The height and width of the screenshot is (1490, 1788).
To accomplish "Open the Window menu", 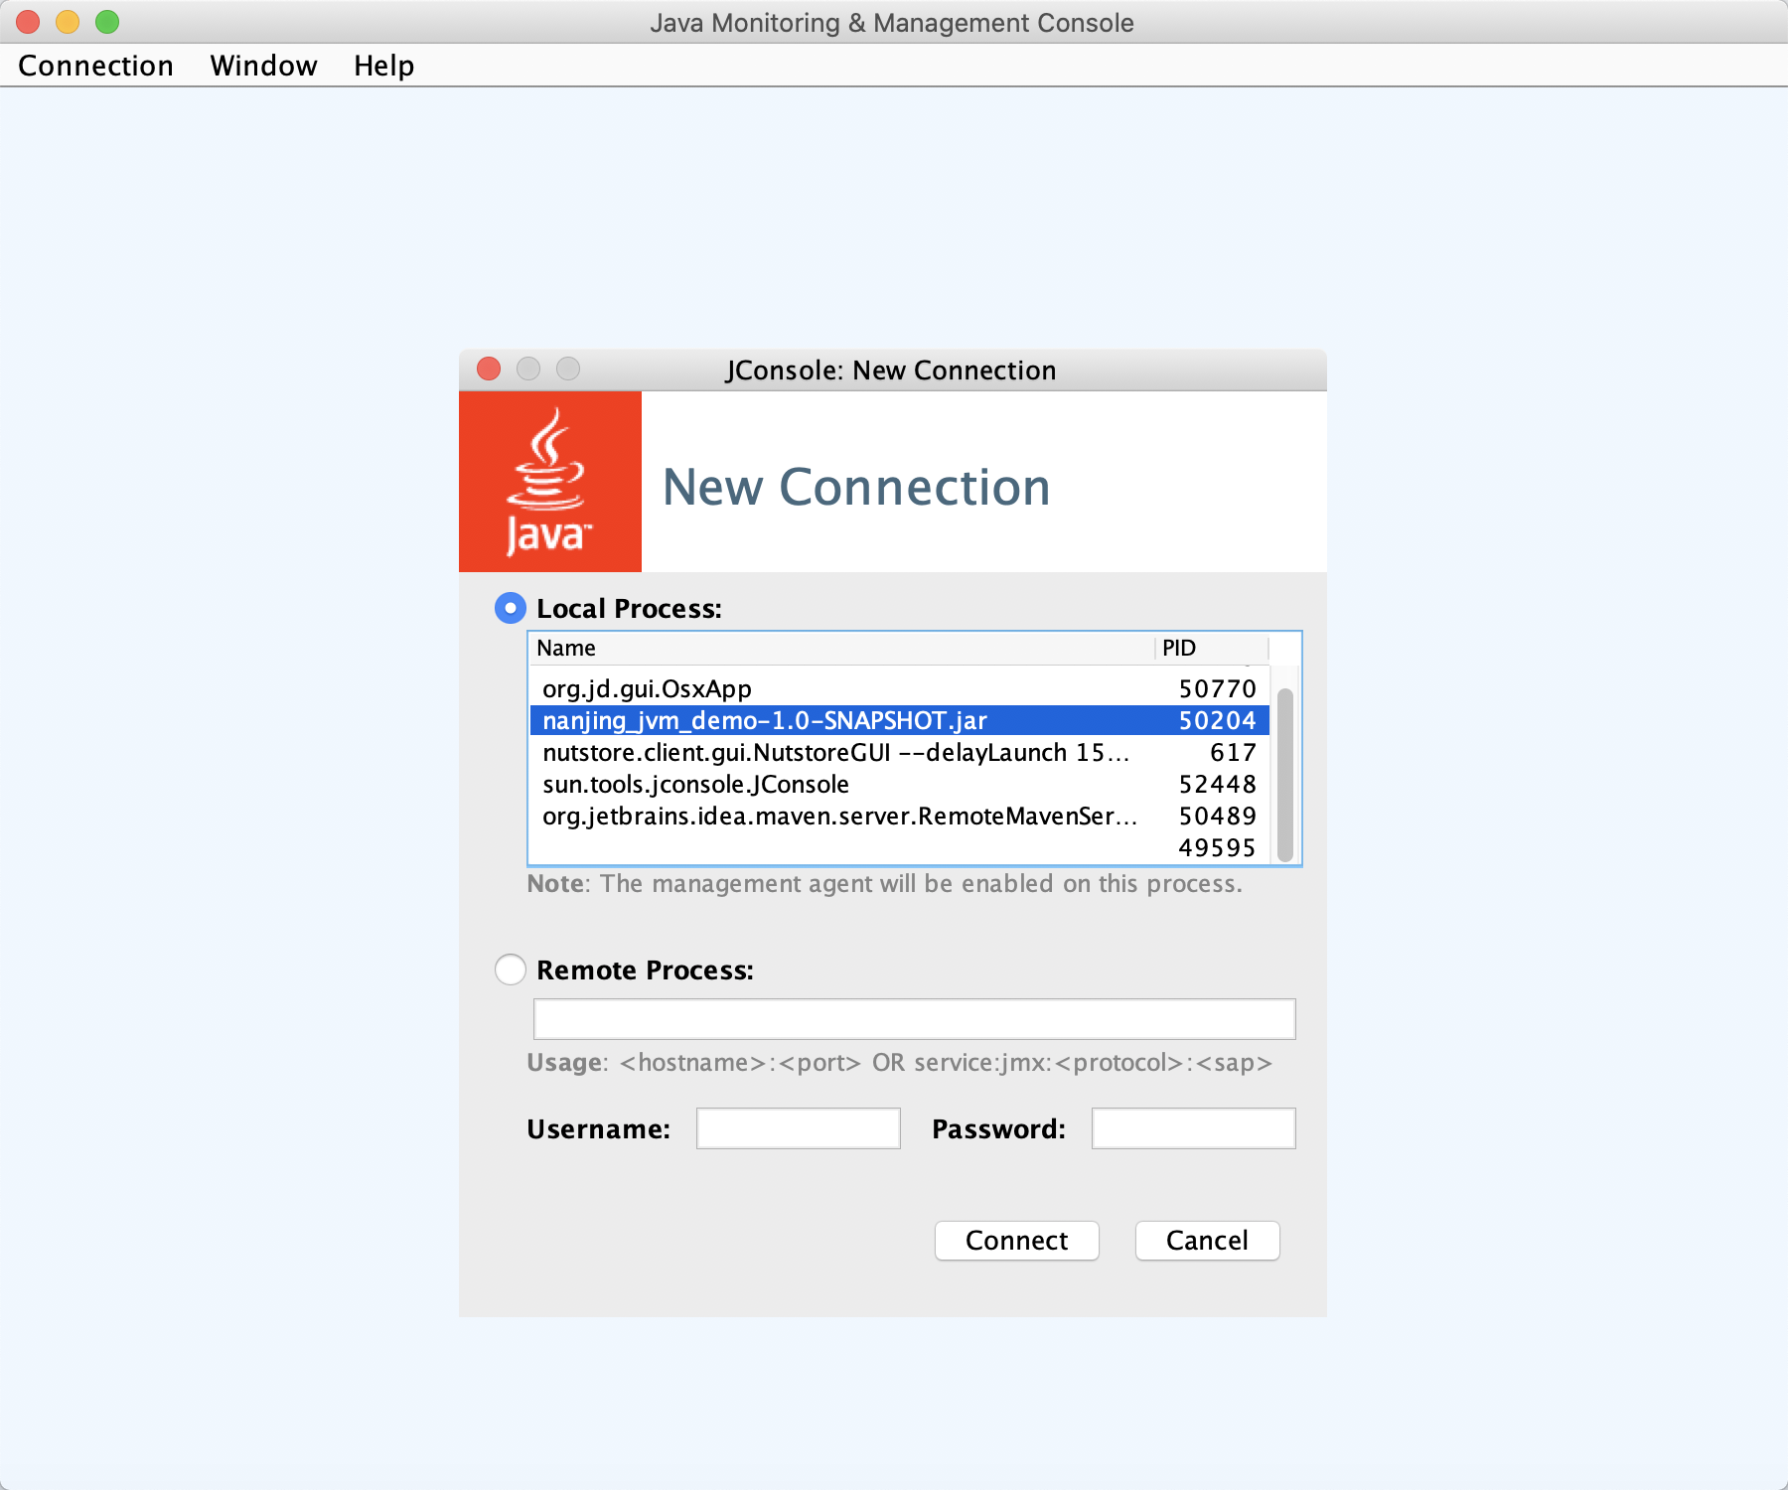I will point(263,66).
